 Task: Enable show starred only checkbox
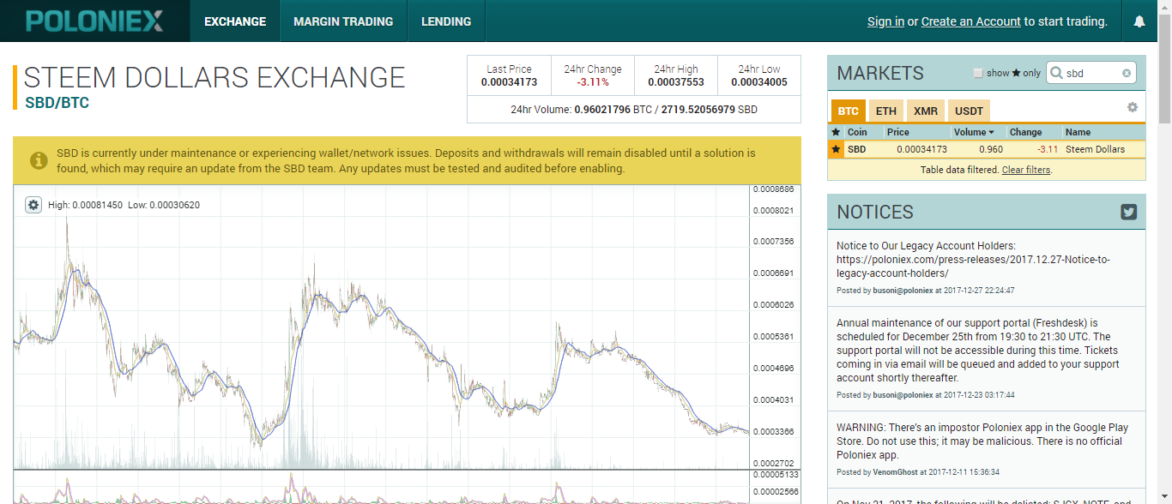click(x=978, y=74)
